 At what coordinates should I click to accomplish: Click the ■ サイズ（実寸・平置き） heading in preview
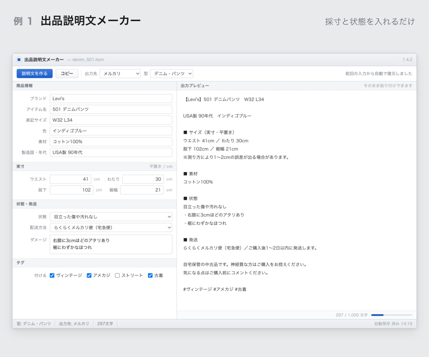click(x=209, y=132)
